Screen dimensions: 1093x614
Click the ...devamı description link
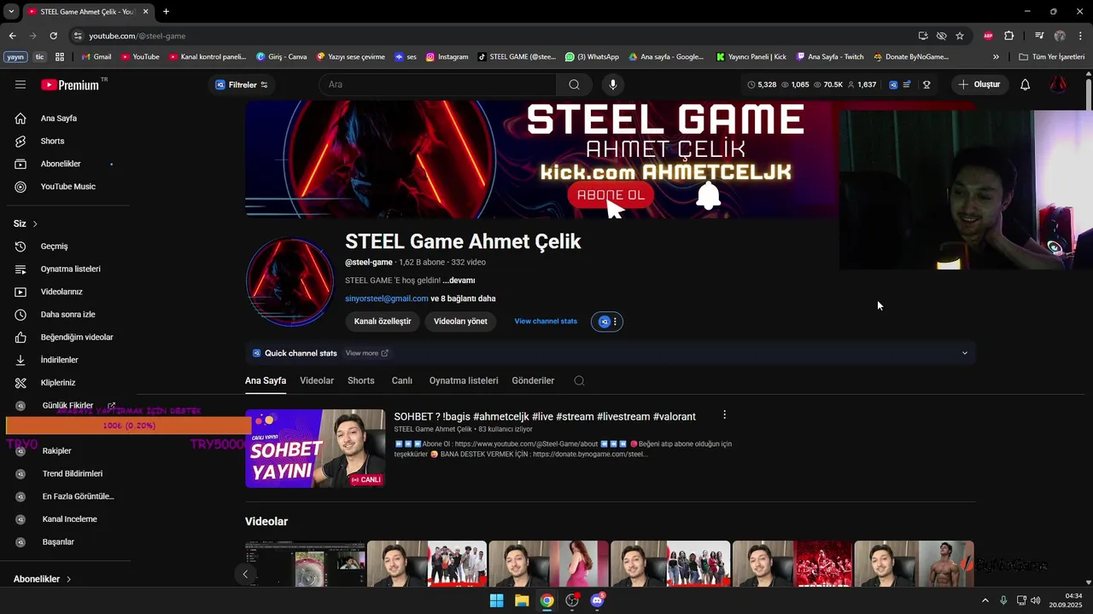click(459, 281)
